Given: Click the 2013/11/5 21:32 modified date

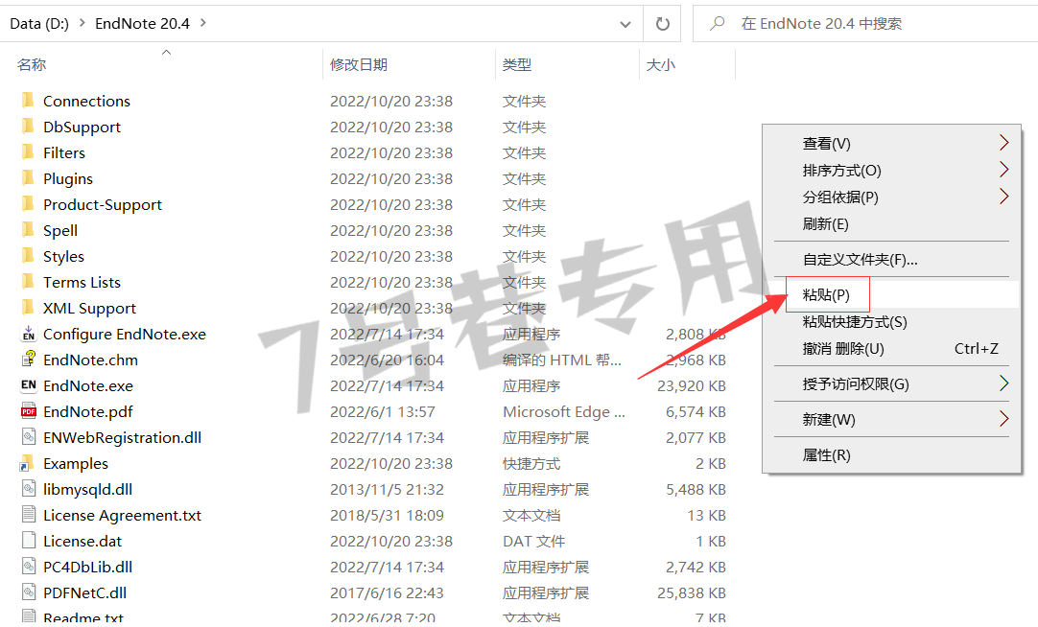Looking at the screenshot, I should (388, 490).
